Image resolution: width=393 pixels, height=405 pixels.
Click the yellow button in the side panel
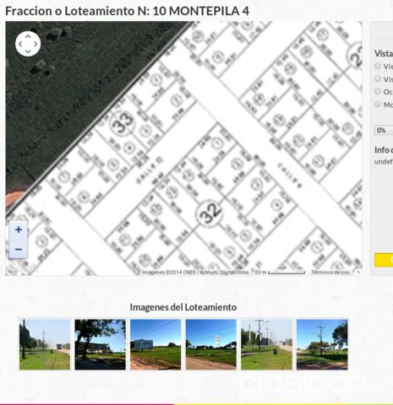click(x=384, y=260)
